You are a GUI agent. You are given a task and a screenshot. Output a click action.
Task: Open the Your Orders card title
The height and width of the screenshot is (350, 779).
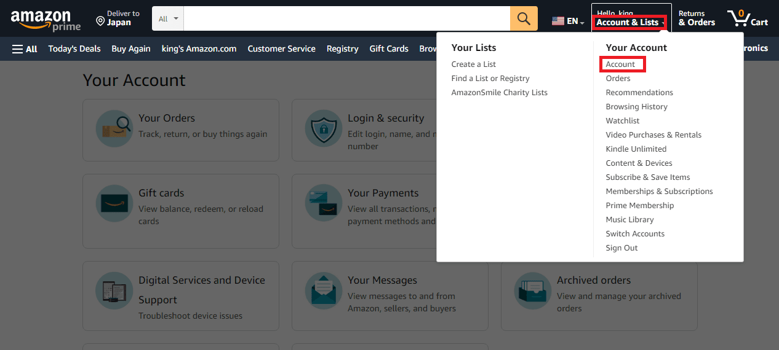pos(167,119)
